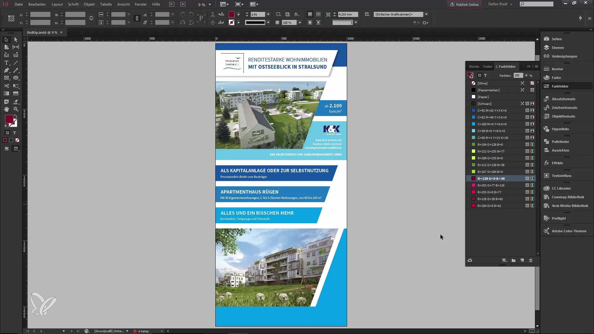Switch to the Farbe panel tab

pos(488,66)
